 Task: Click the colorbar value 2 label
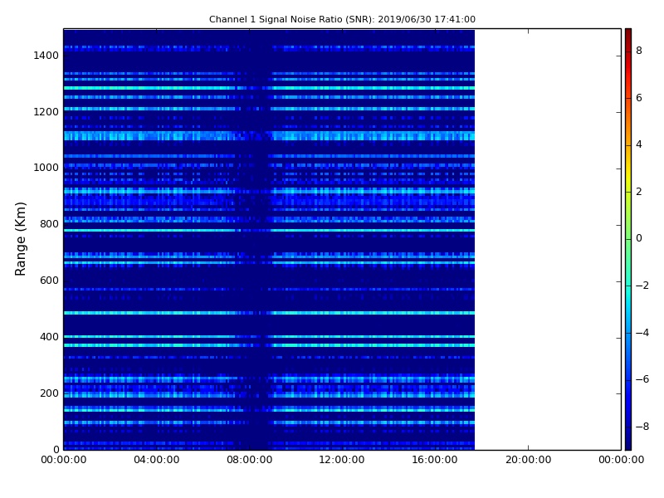639,192
